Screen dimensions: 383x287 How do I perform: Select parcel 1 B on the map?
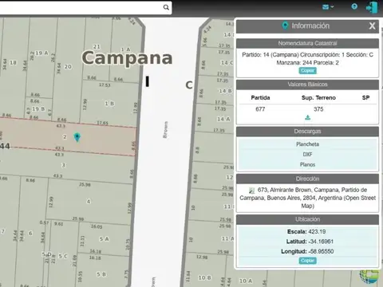click(x=109, y=104)
